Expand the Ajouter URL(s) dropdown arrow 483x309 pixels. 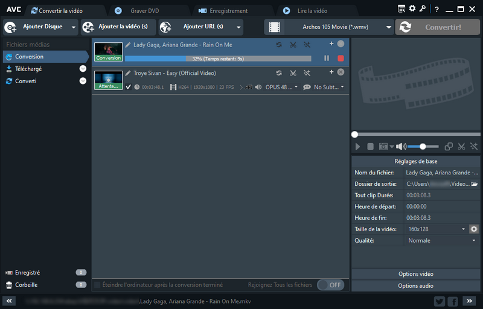point(238,27)
